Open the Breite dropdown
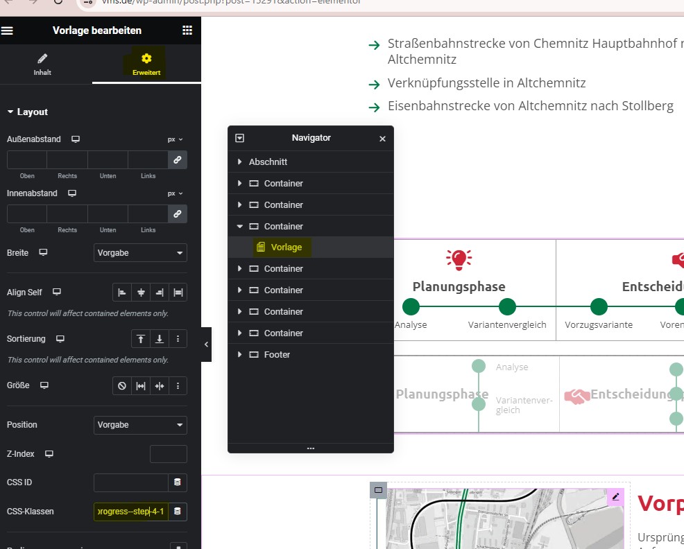 (x=140, y=253)
